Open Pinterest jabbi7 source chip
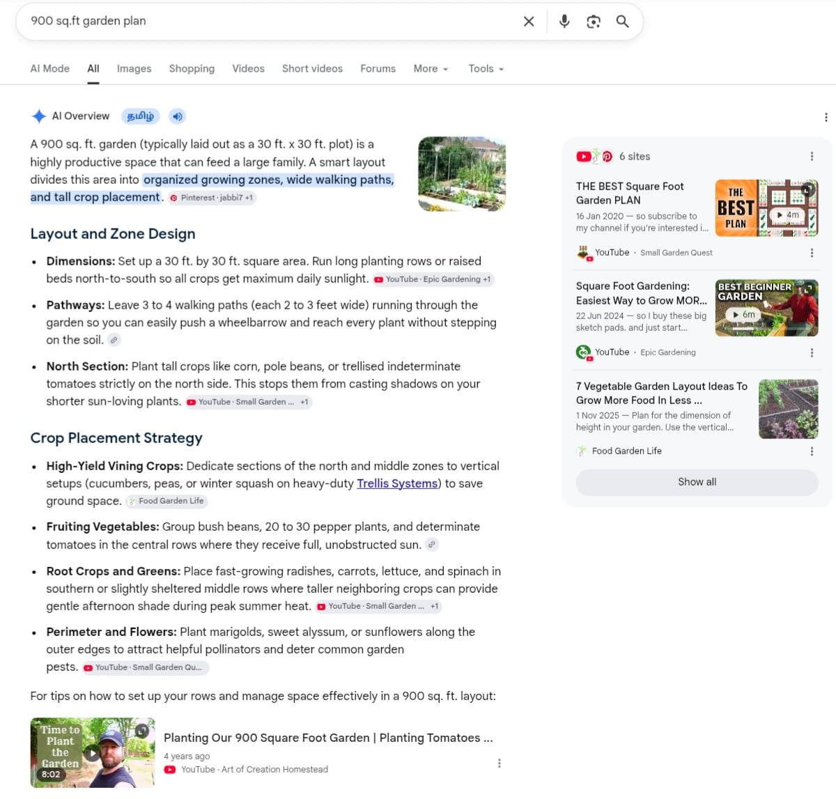The width and height of the screenshot is (836, 799). coord(212,198)
